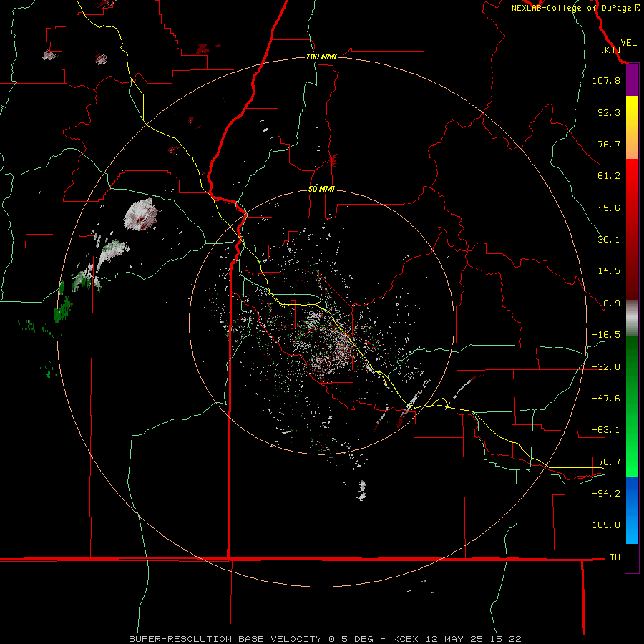Select the -63.1 value on the velocity scale
This screenshot has width=644, height=644.
(606, 430)
